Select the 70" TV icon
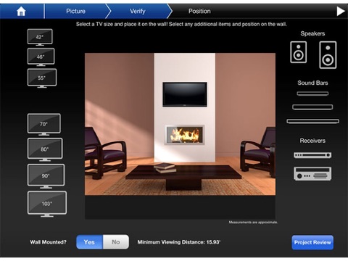The image size is (348, 261). (44, 124)
